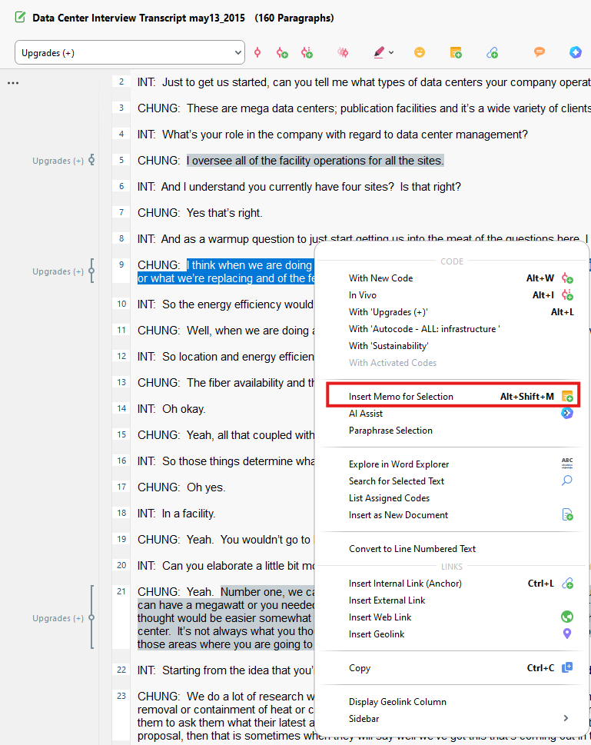Click the AI Assist menu row icon
This screenshot has width=591, height=745.
pos(567,414)
